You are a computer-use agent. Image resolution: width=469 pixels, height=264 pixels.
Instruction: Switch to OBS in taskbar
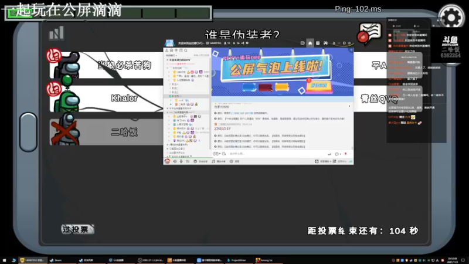(151, 260)
